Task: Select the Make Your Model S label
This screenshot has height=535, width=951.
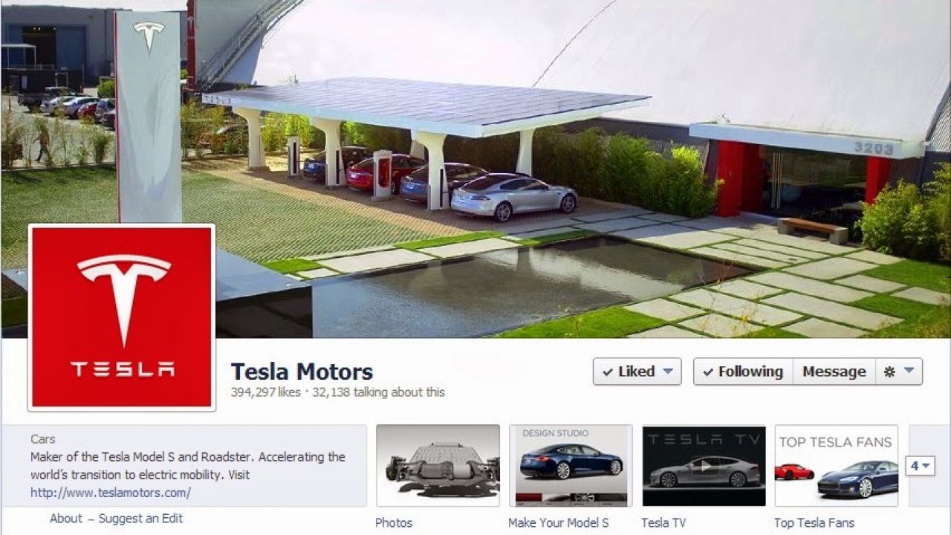Action: coord(558,522)
